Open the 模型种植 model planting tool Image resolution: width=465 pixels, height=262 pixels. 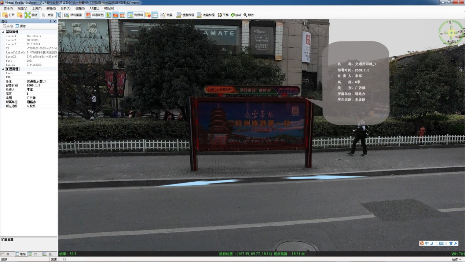pos(185,15)
